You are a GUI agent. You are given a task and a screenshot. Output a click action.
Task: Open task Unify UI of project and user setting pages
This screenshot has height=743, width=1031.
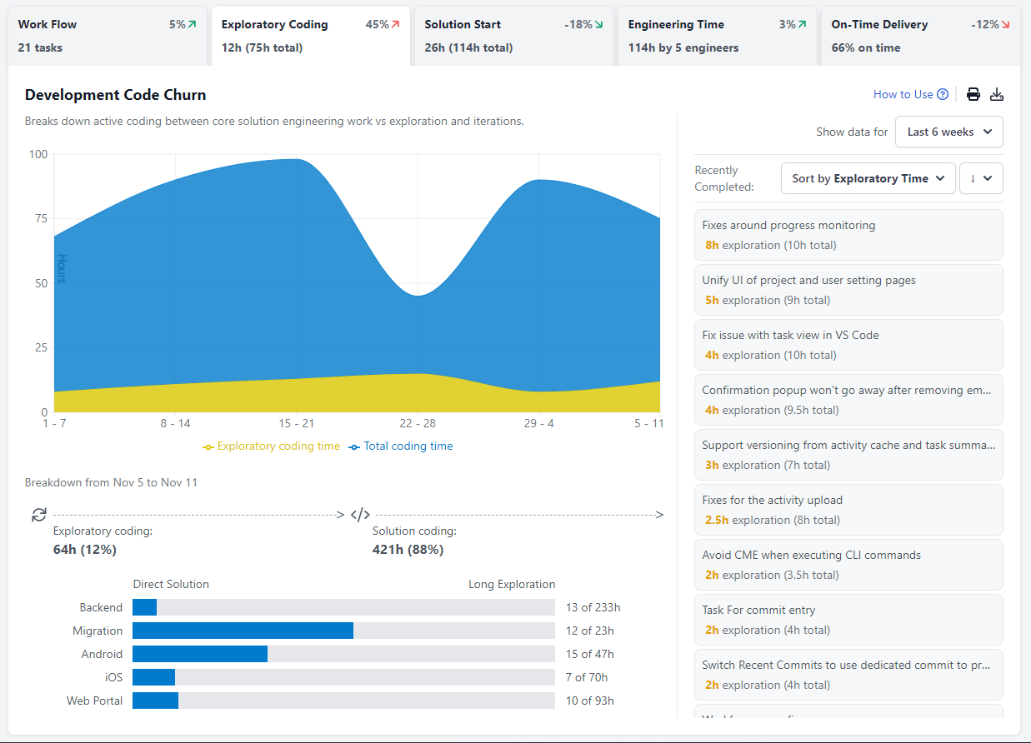point(848,290)
